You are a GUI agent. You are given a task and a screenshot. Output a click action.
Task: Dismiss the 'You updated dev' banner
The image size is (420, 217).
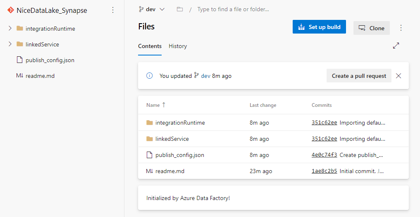pyautogui.click(x=399, y=76)
